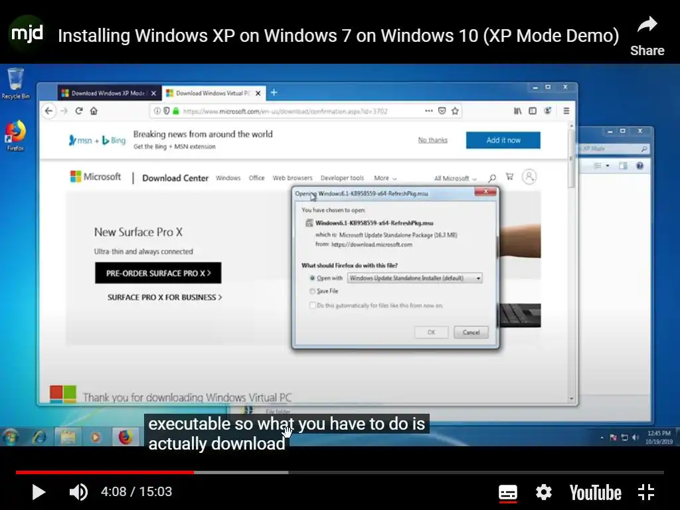Select Open with radio button

(312, 278)
